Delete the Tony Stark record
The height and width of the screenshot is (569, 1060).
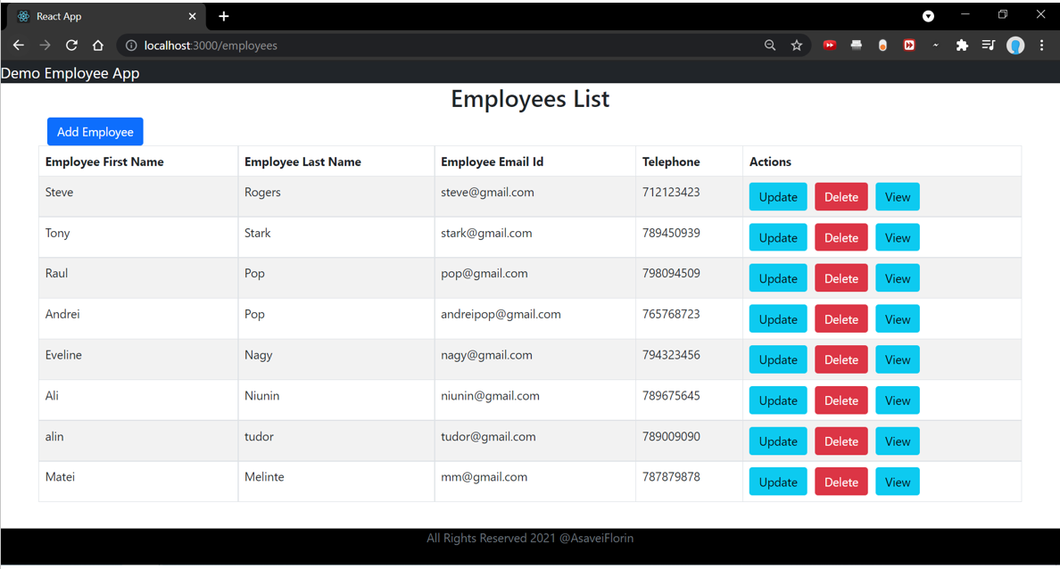tap(841, 238)
